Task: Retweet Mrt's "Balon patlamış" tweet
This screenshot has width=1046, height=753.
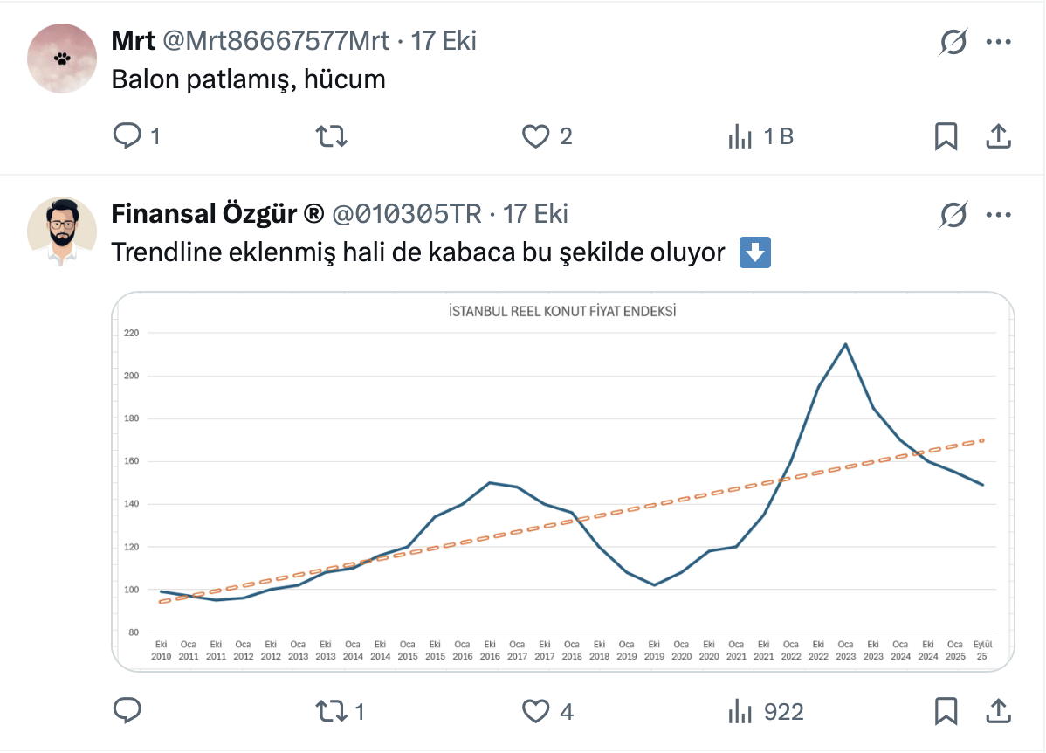Action: pyautogui.click(x=332, y=136)
